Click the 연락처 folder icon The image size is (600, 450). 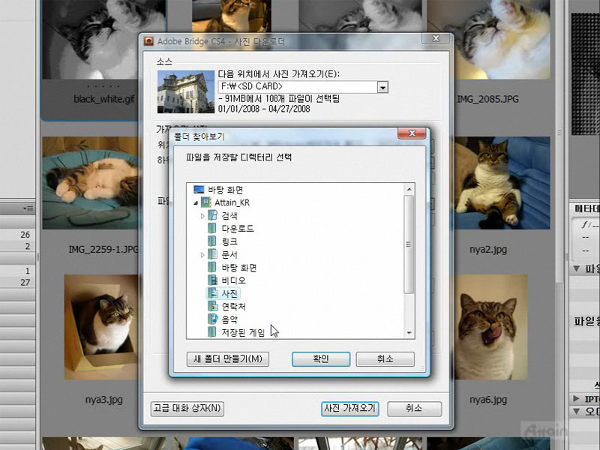[x=212, y=306]
